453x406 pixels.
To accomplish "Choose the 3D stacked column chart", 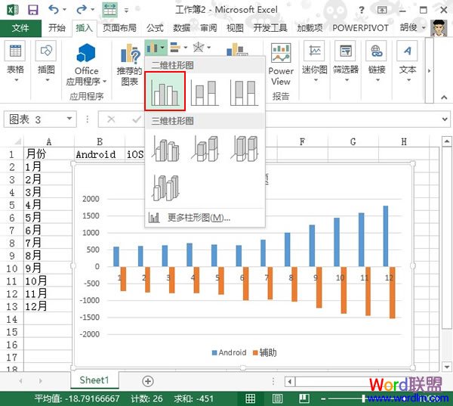I will 205,148.
